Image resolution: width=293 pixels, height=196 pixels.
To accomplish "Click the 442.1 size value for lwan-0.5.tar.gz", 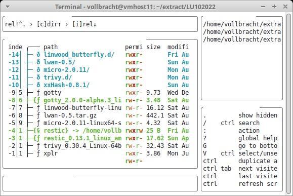I will click(x=155, y=115).
